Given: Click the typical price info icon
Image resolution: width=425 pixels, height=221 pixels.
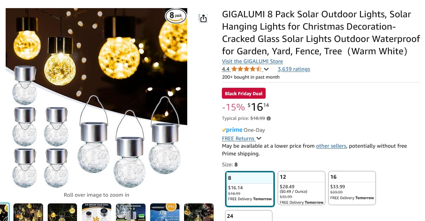Looking at the screenshot, I should 269,118.
